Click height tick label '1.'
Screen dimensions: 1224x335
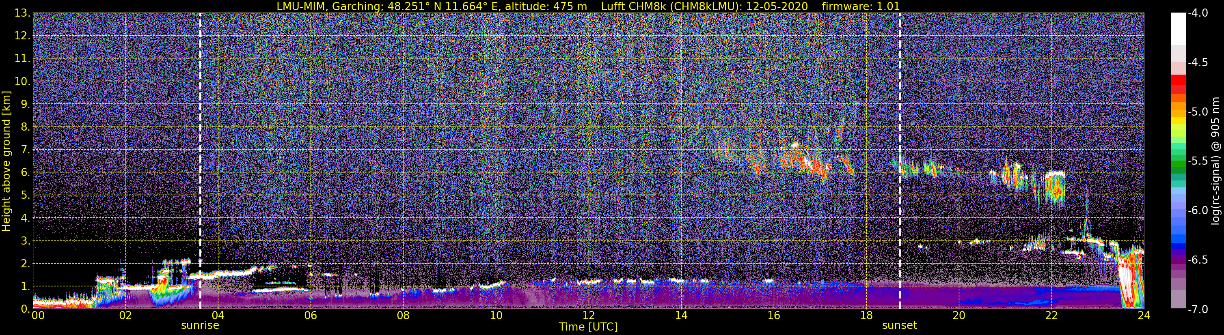click(x=25, y=287)
